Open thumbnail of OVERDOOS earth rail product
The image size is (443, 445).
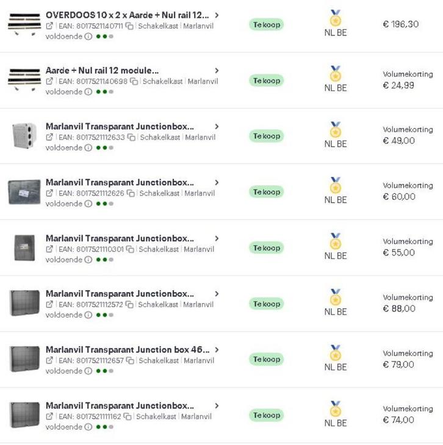coord(24,24)
